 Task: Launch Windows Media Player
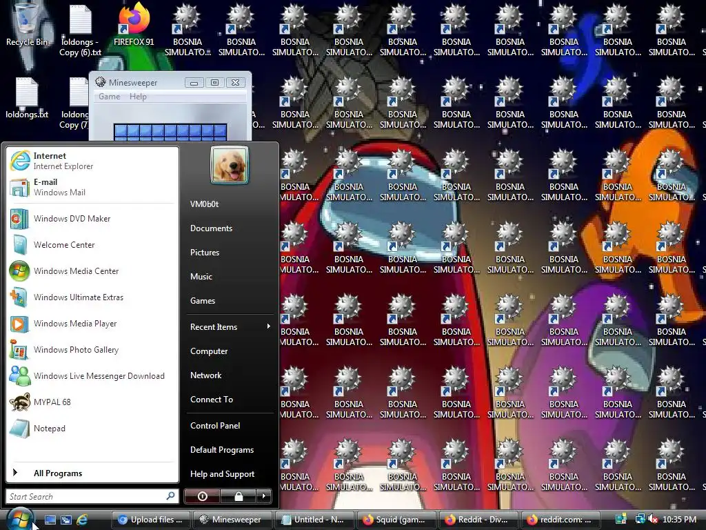click(92, 324)
